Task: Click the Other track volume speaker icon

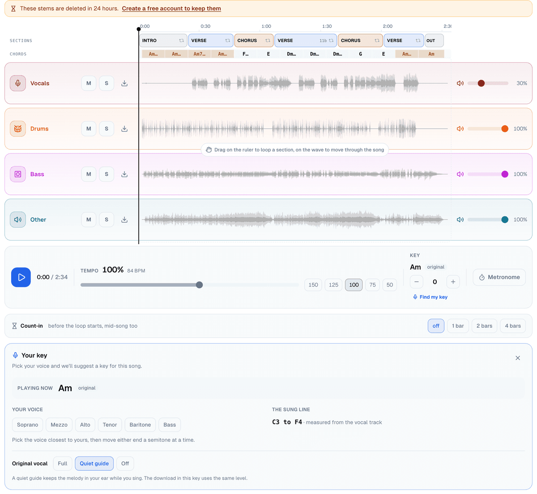Action: pos(460,220)
